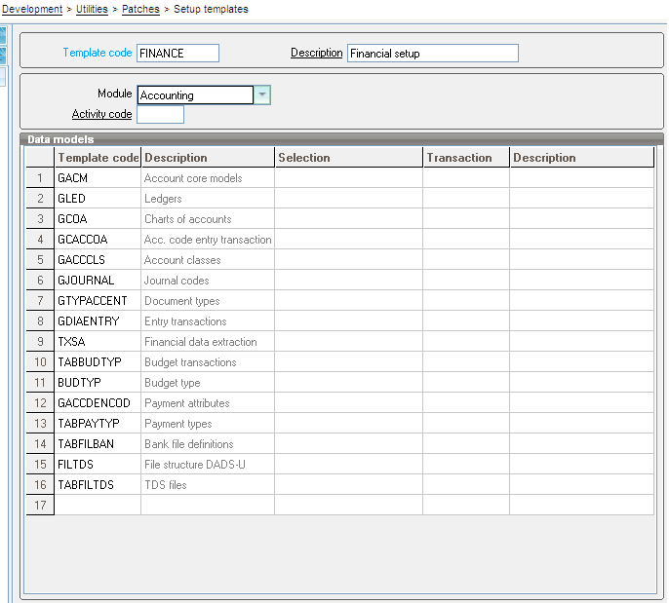The image size is (669, 603).
Task: Click the Journal codes description cell
Action: [208, 280]
